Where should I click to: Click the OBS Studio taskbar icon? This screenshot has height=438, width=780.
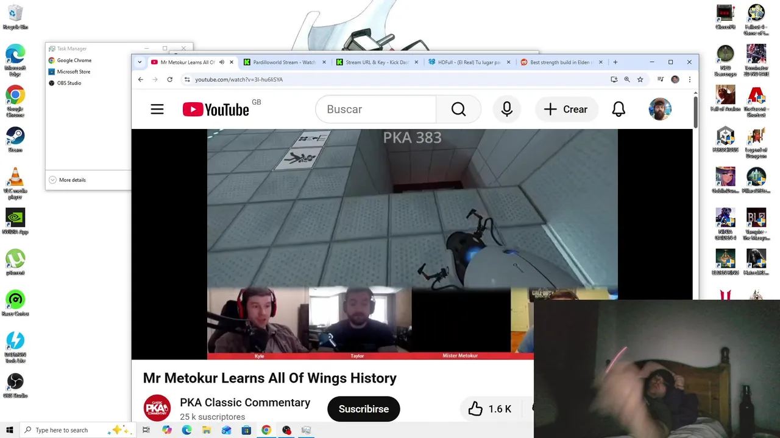click(286, 430)
